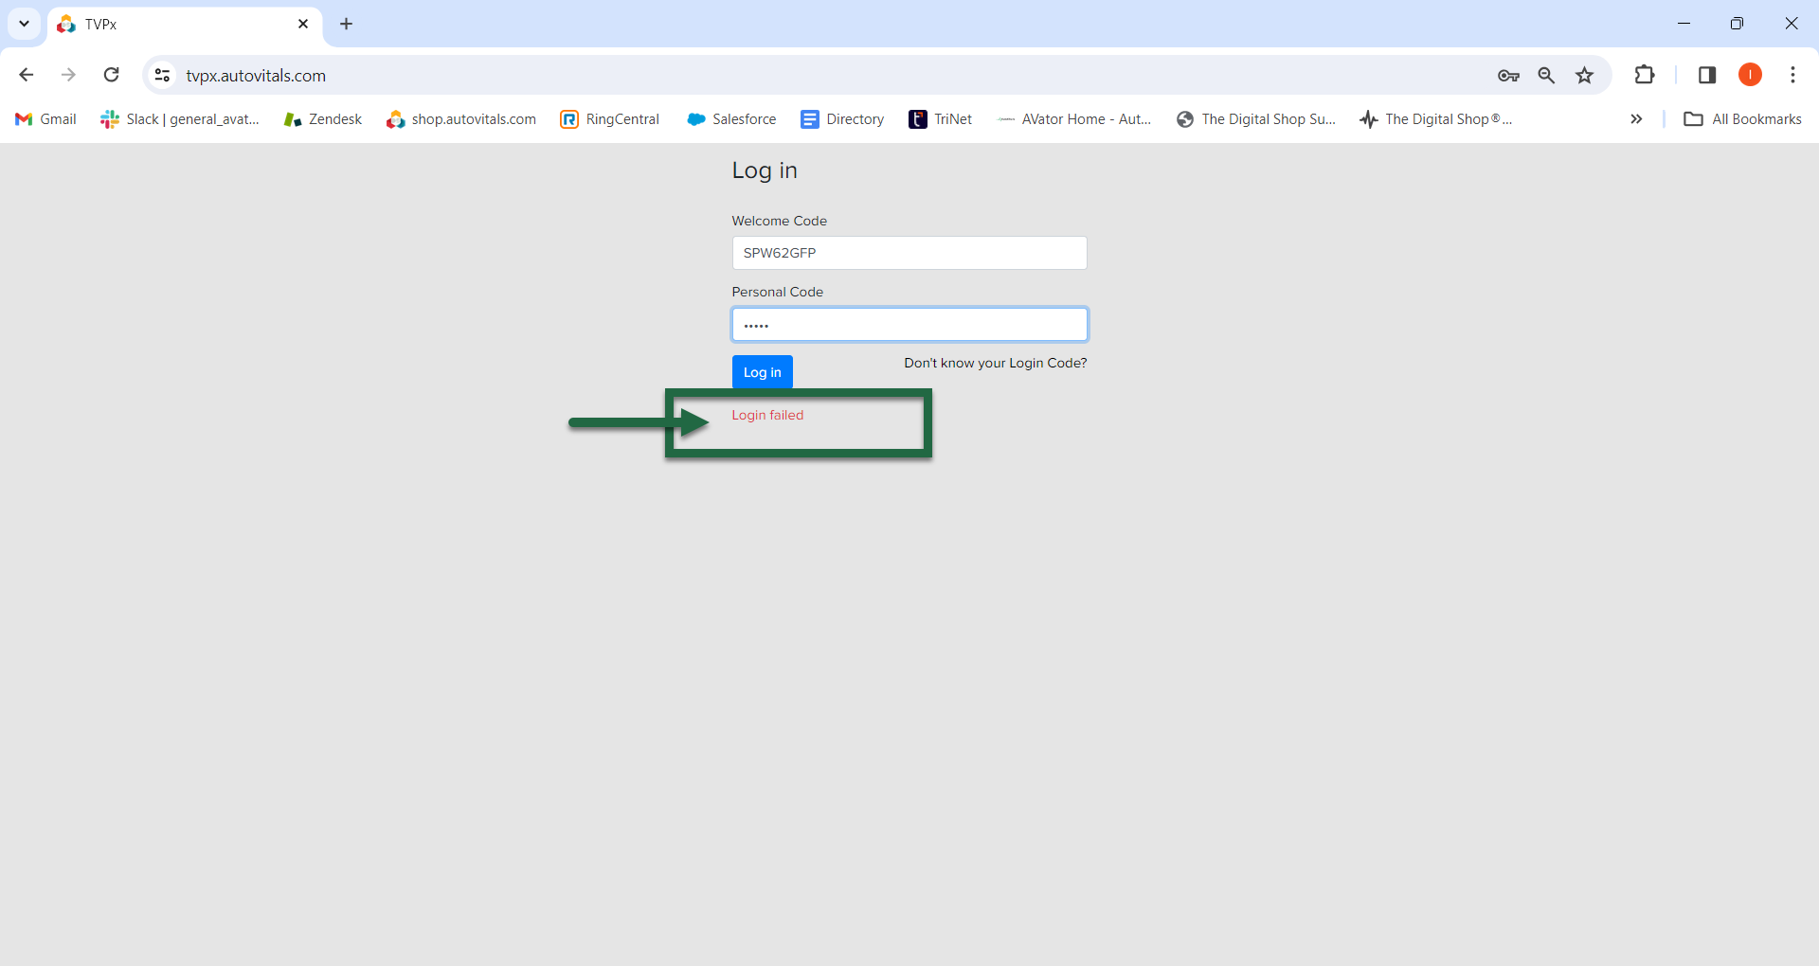Open the shop.autovitals.com bookmark

461,119
